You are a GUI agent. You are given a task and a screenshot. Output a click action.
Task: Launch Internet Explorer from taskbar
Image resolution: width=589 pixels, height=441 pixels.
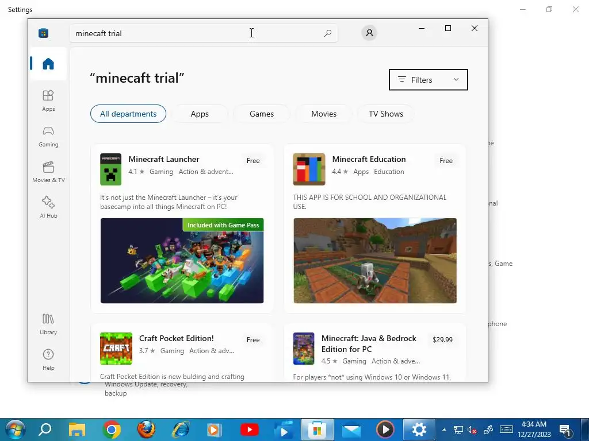coord(181,430)
